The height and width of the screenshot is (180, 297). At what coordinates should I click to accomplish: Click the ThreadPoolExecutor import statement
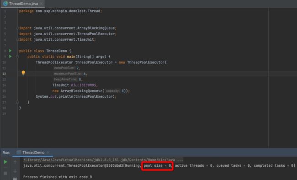click(68, 34)
